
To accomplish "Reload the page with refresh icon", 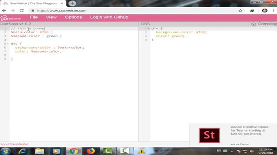I will tap(22, 10).
